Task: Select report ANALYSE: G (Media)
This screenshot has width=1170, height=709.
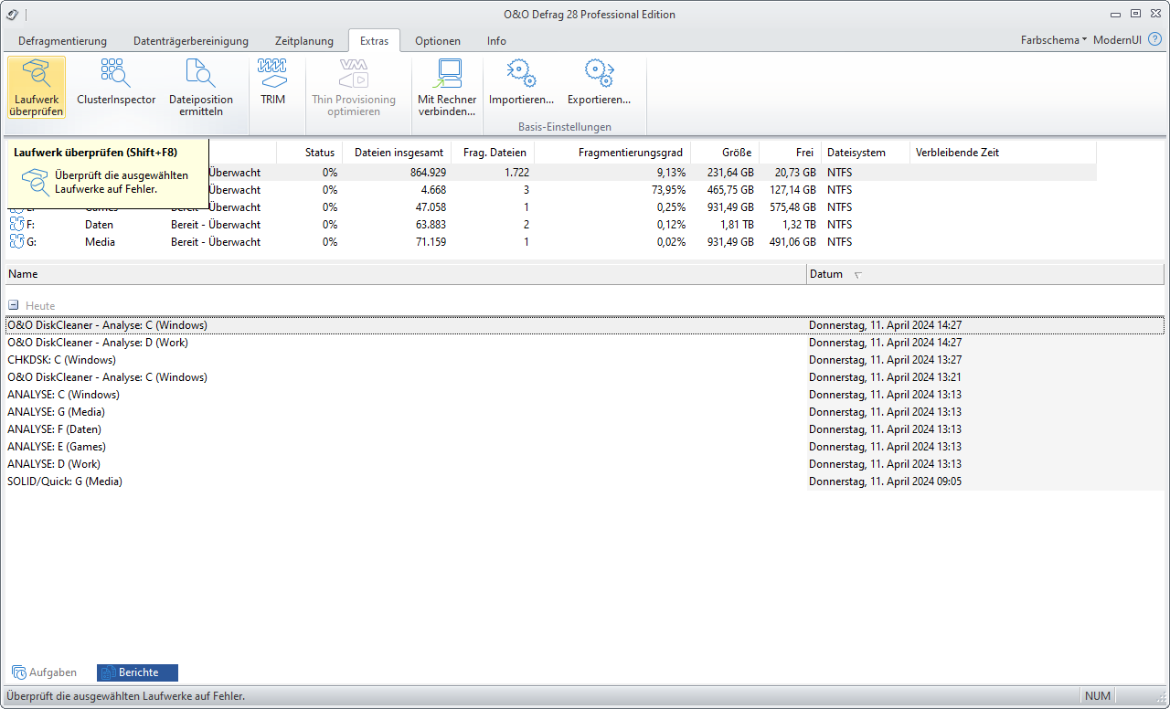Action: 585,412
